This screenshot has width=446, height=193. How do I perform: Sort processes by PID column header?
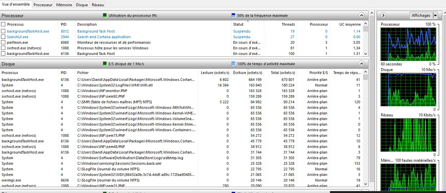click(67, 24)
